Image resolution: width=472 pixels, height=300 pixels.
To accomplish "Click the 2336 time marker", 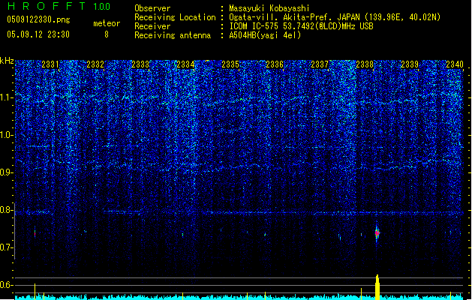I will (275, 64).
